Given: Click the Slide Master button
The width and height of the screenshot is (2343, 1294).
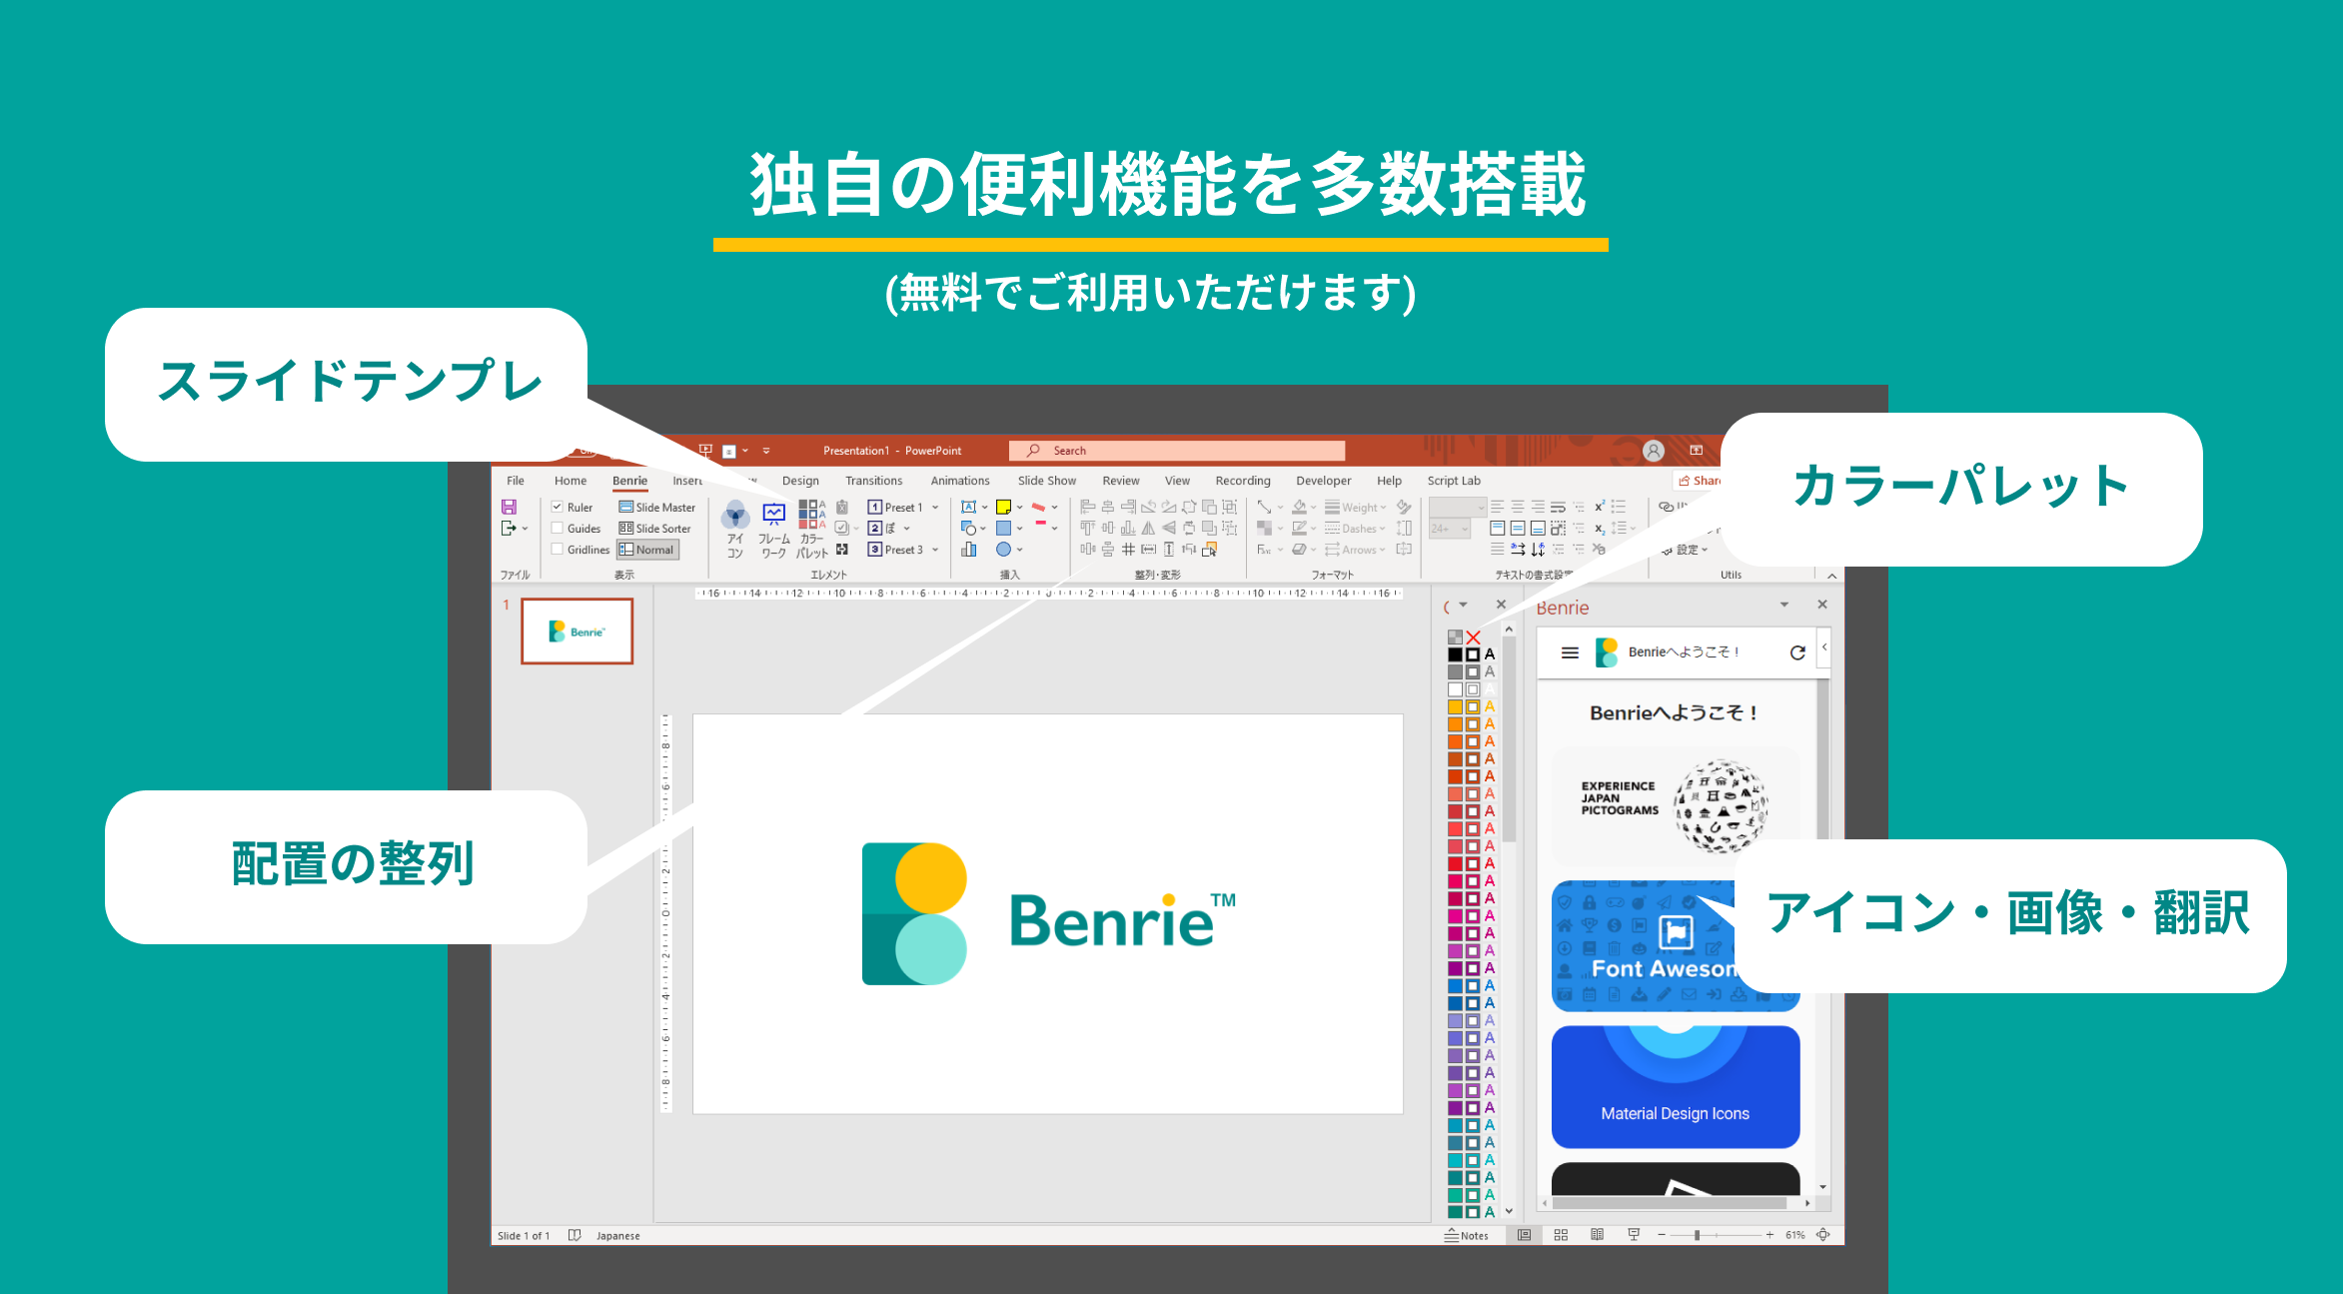Looking at the screenshot, I should [656, 507].
